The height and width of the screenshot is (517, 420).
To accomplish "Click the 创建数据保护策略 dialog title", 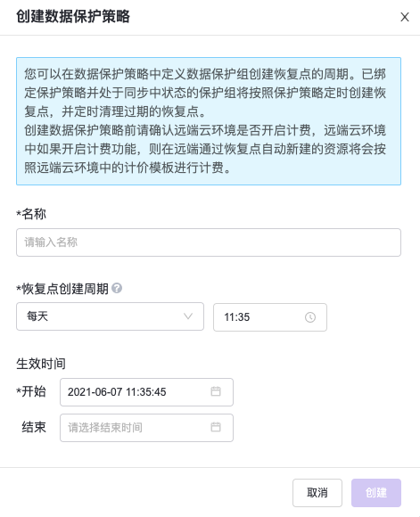I will (73, 16).
